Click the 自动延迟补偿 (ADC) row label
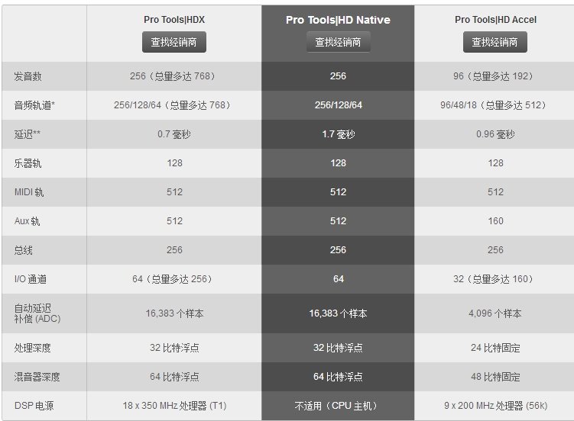 [x=37, y=313]
